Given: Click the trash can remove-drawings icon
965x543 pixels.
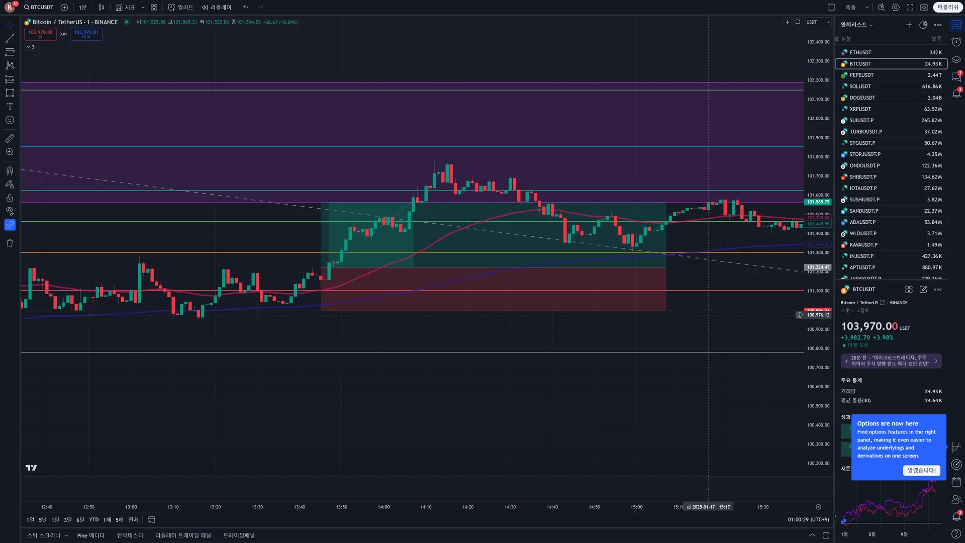Looking at the screenshot, I should (x=10, y=243).
